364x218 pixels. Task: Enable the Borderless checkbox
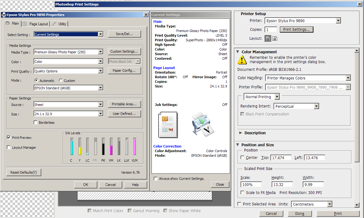pyautogui.click(x=36, y=123)
